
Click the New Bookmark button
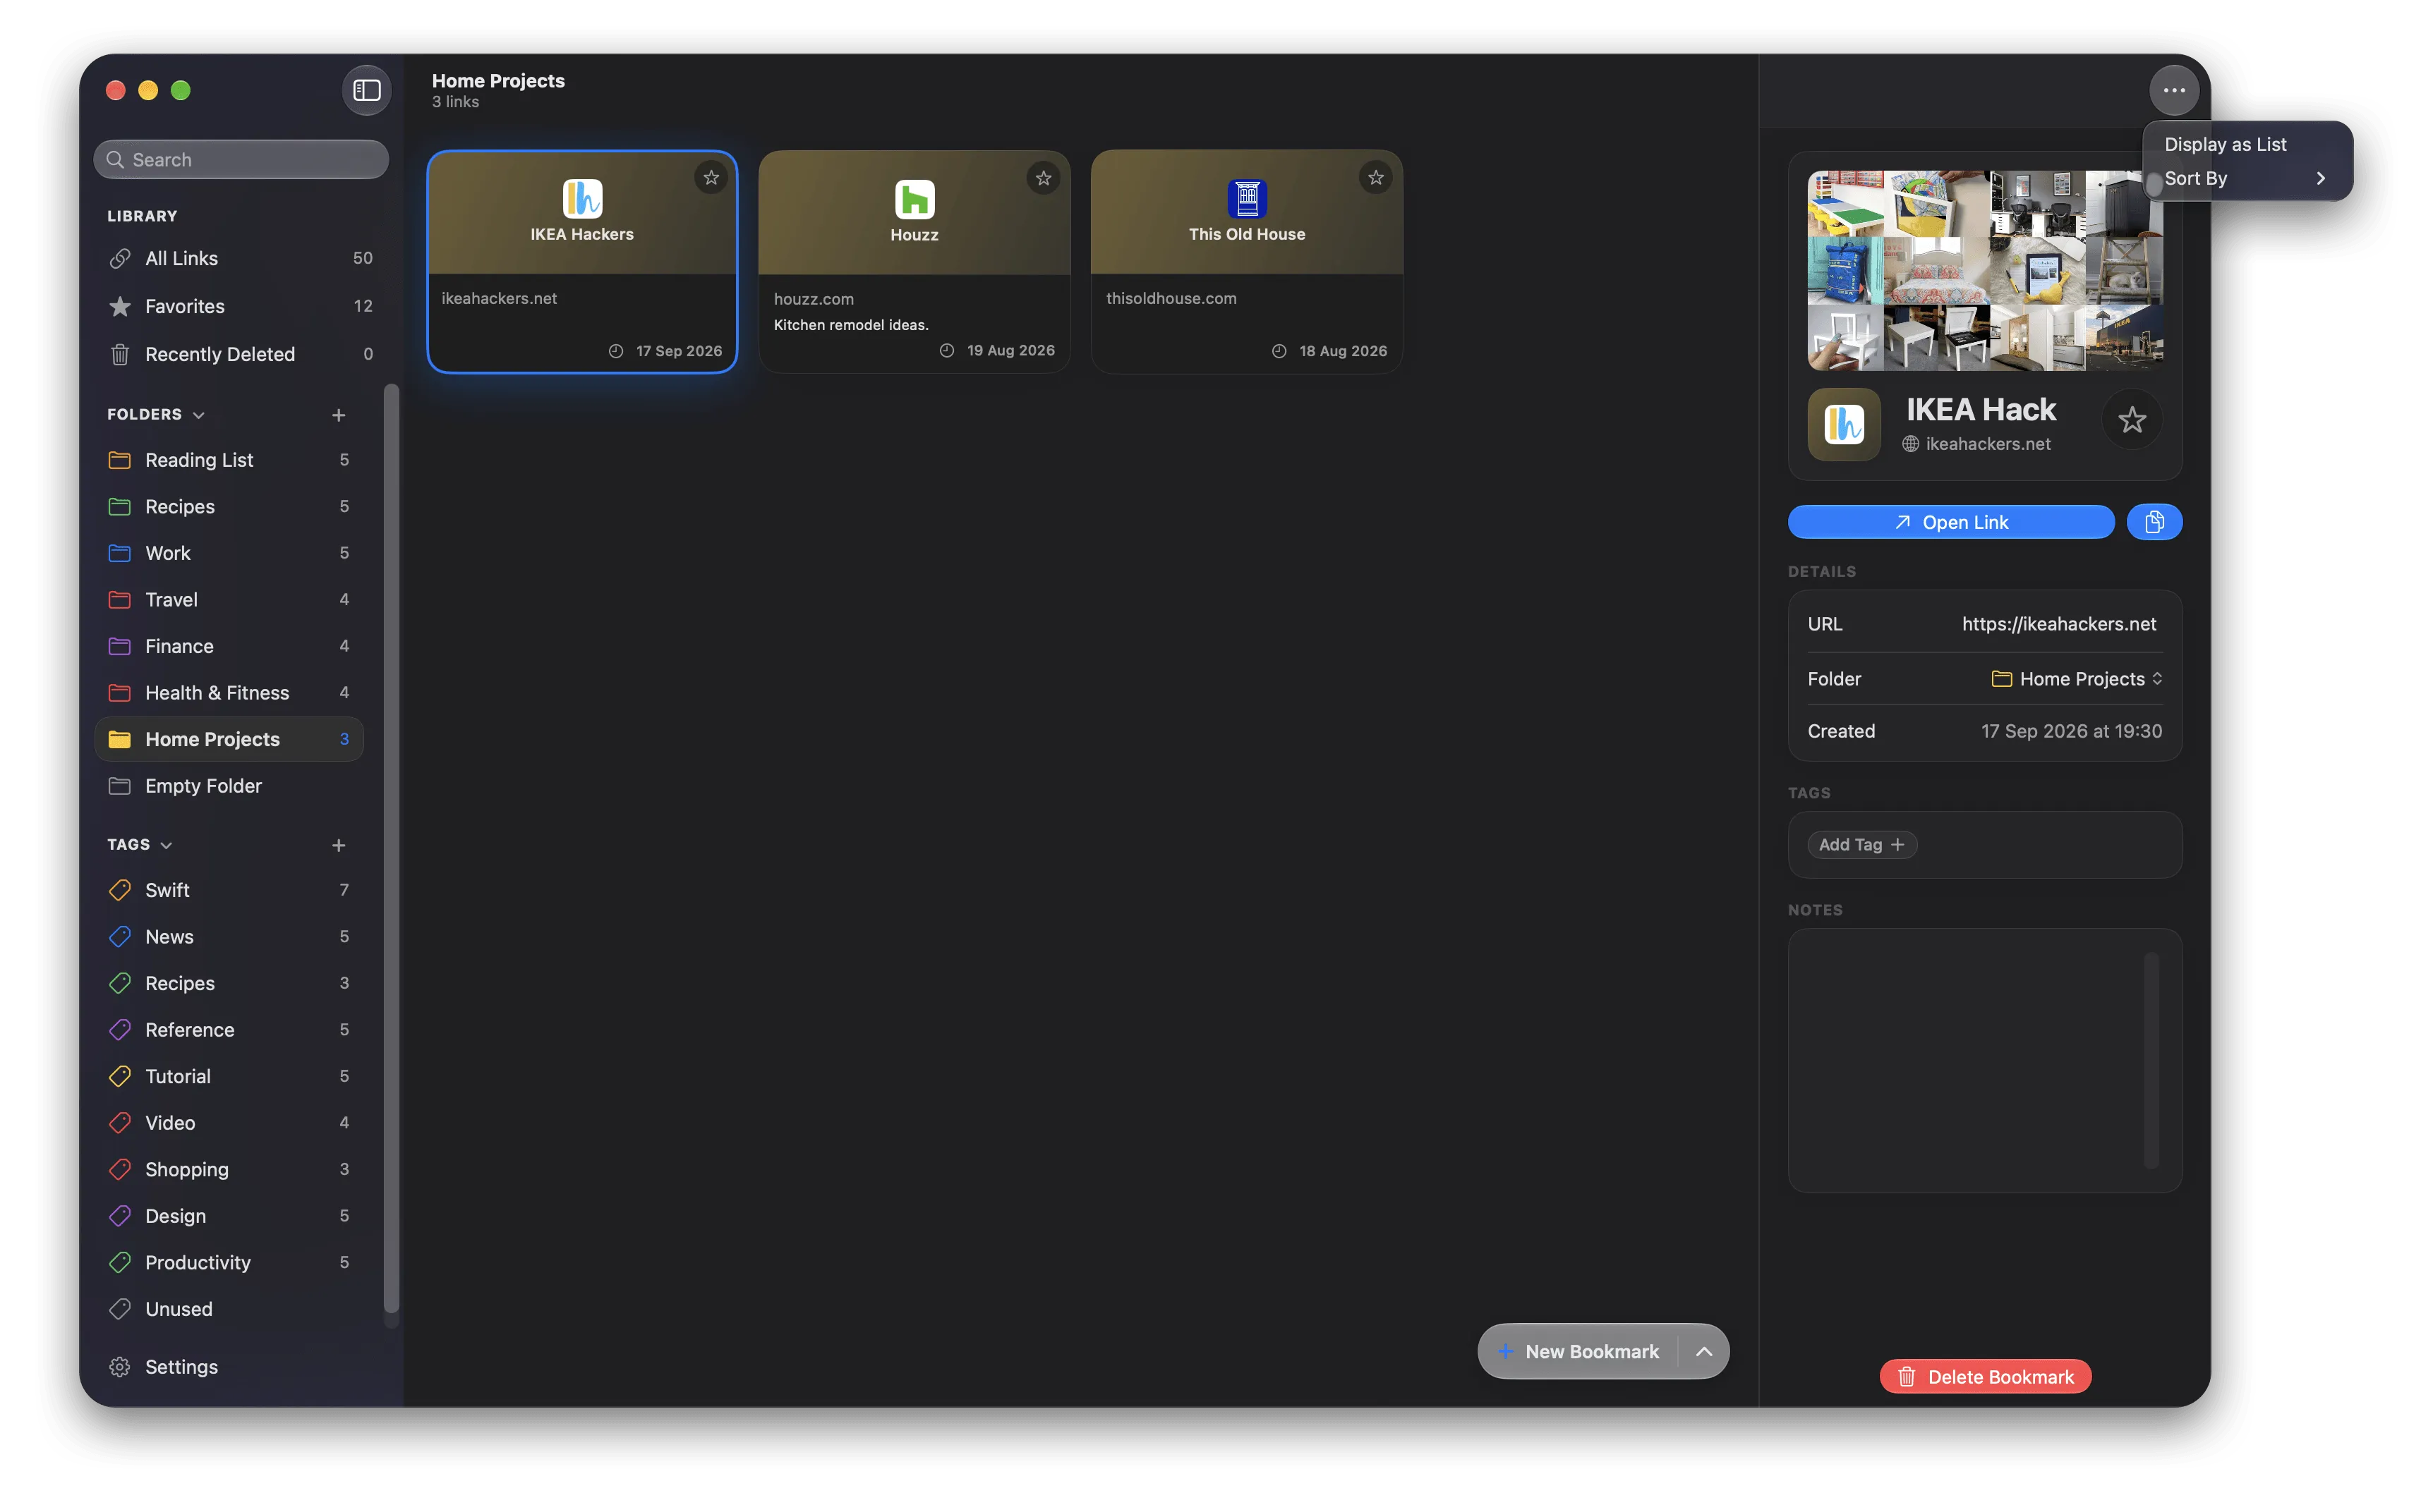pyautogui.click(x=1578, y=1351)
